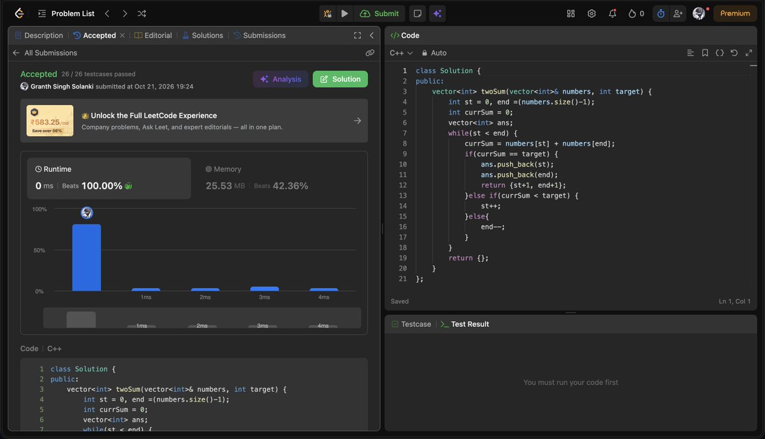Viewport: 765px width, 439px height.
Task: Click the "Saved" status text
Action: [x=400, y=301]
